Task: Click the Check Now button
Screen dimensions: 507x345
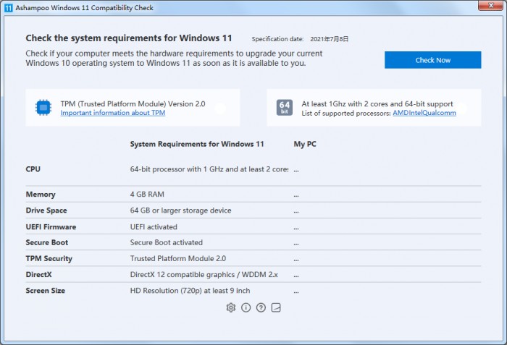Action: click(x=432, y=60)
